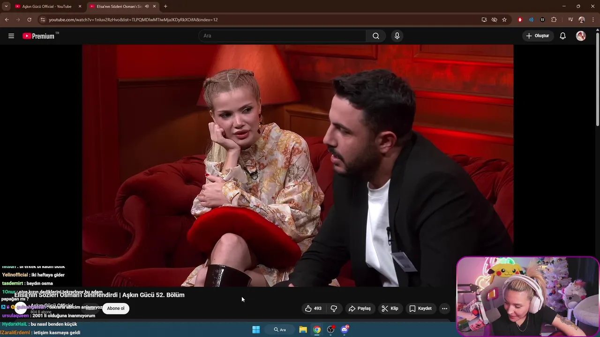600x337 pixels.
Task: Close the Aşkın Gücü Official tab
Action: [x=80, y=7]
